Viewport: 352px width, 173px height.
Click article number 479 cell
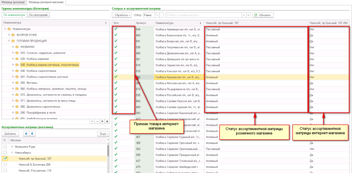point(144,166)
